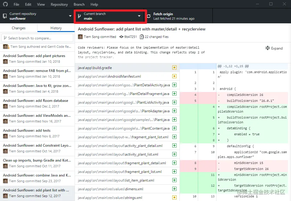291x201 pixels.
Task: Select file Plant.java
Action: coord(127,120)
